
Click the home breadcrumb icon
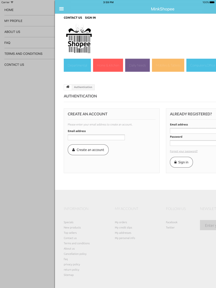coord(68,87)
